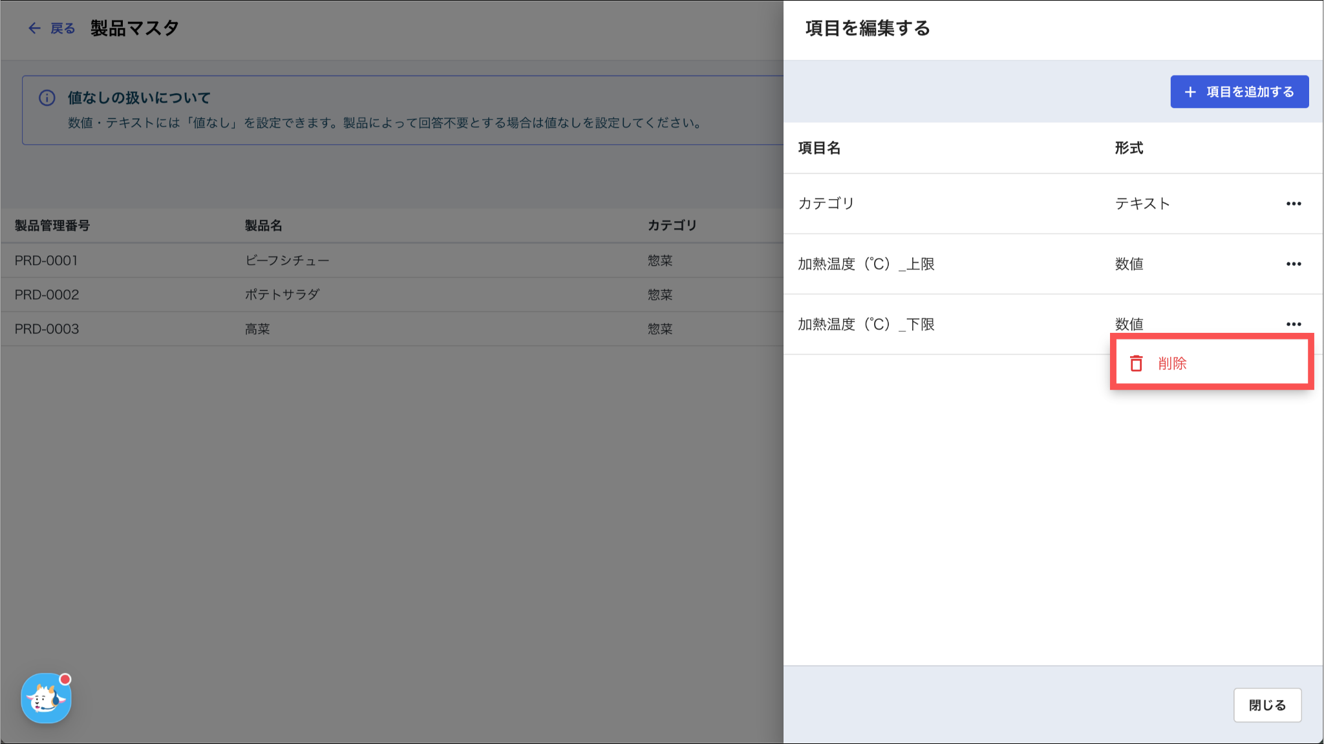Click the 加熱温度(℃)_上限 item name
Screen dimensions: 1324x744
[866, 264]
